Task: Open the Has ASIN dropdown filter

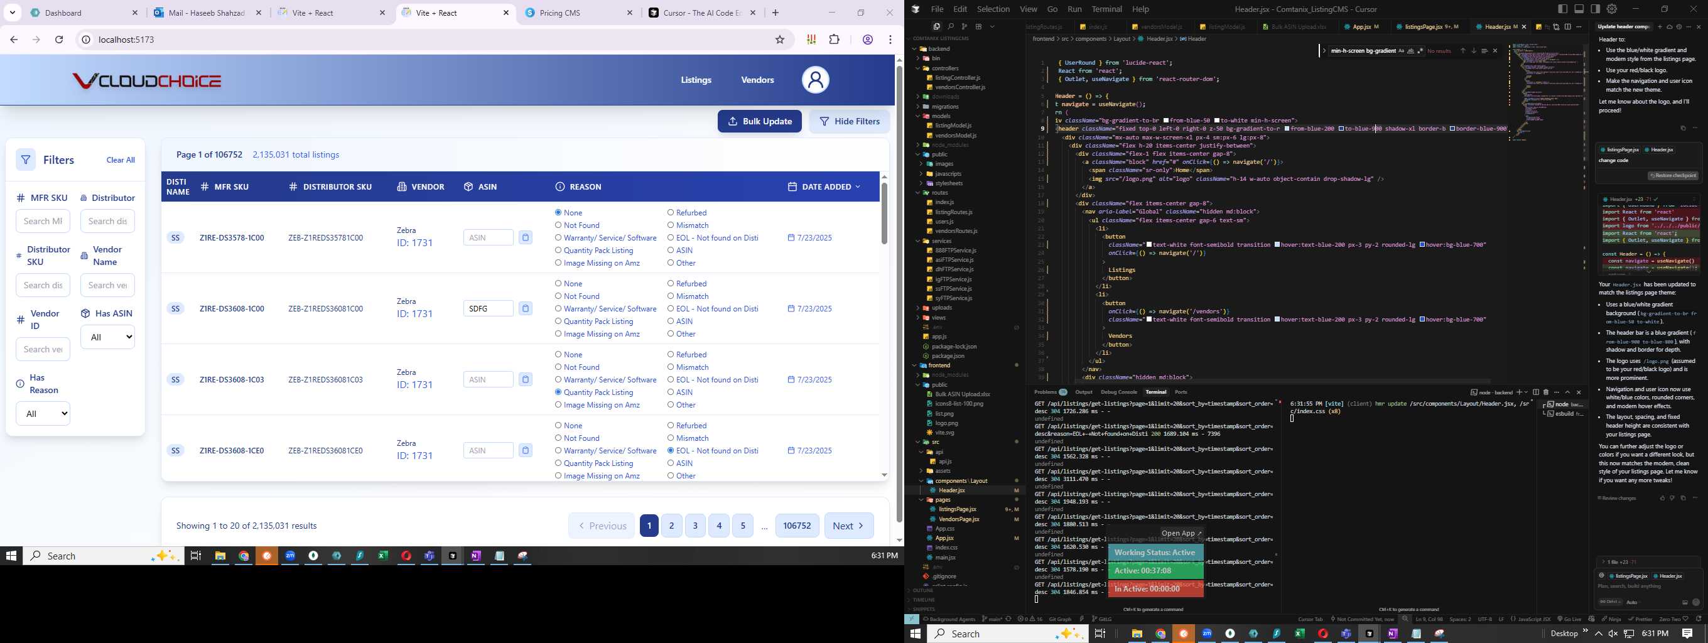Action: [x=107, y=337]
